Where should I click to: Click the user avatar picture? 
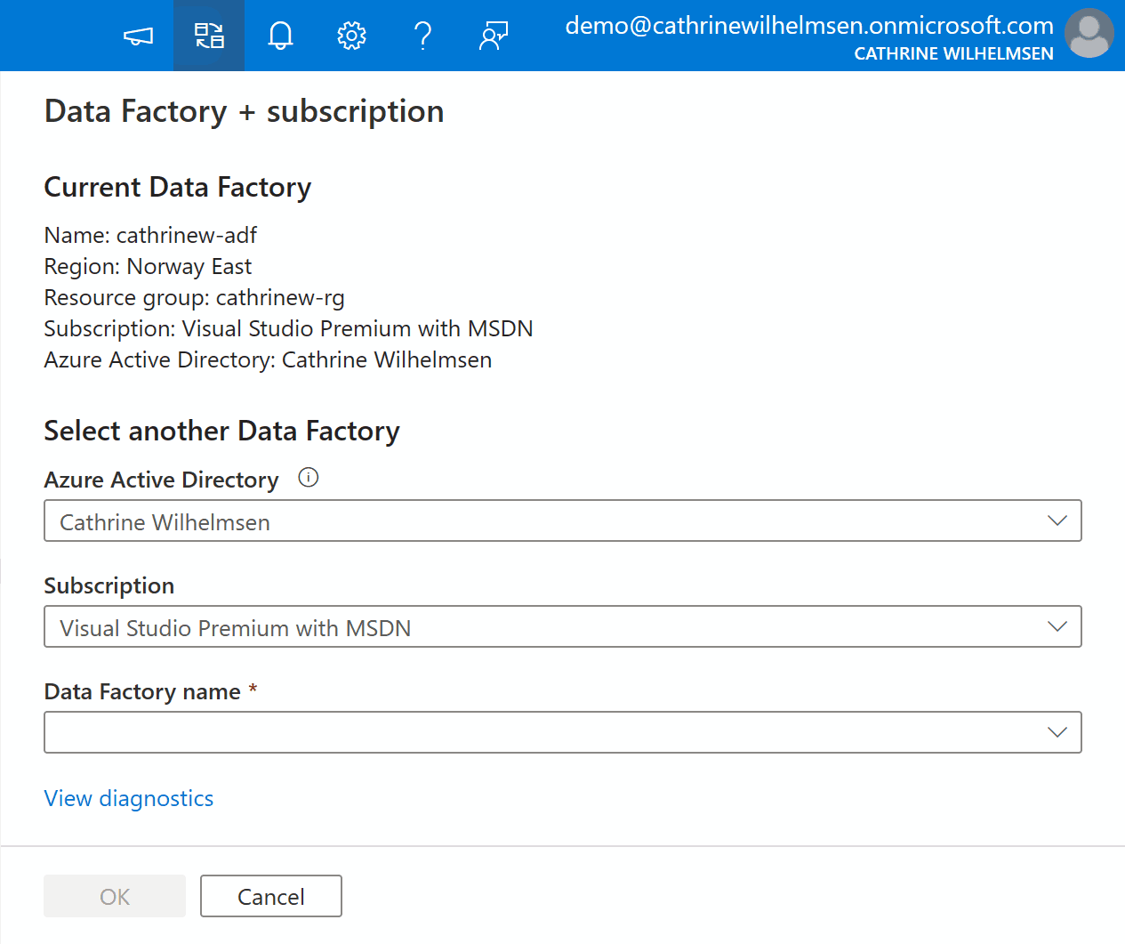click(x=1089, y=34)
